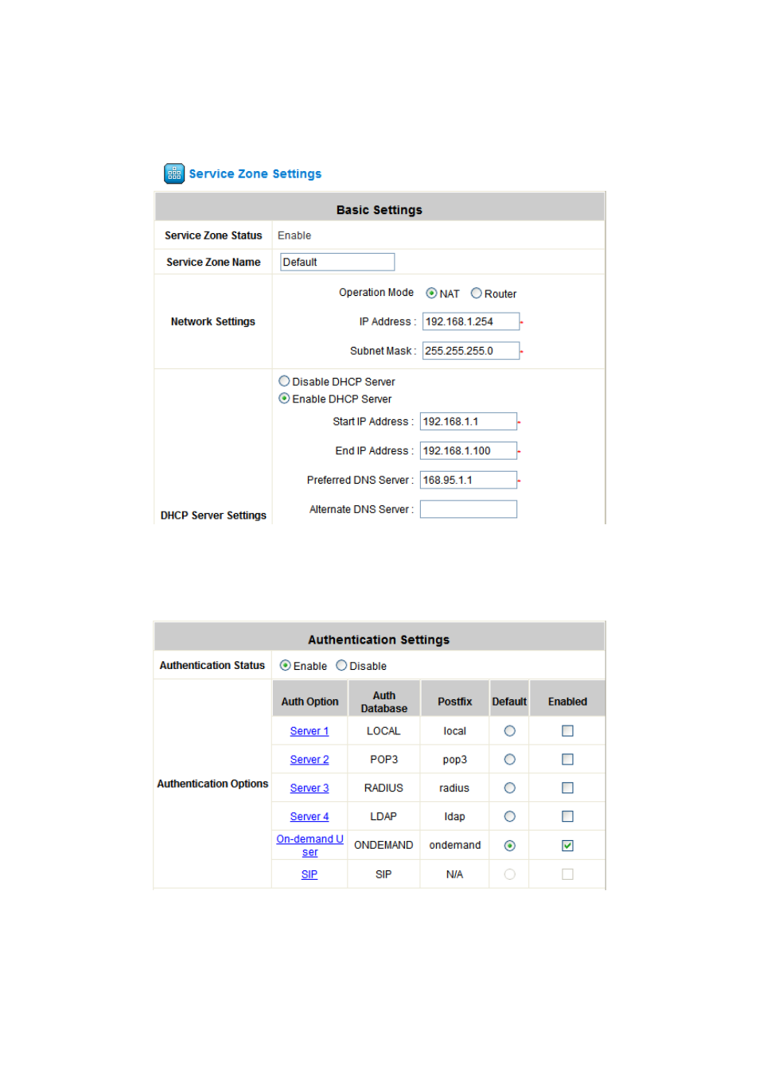This screenshot has height=1074, width=759.
Task: Click the 'local' postfix cell
Action: 455,731
